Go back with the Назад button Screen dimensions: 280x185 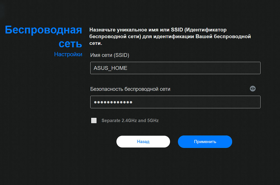click(143, 142)
